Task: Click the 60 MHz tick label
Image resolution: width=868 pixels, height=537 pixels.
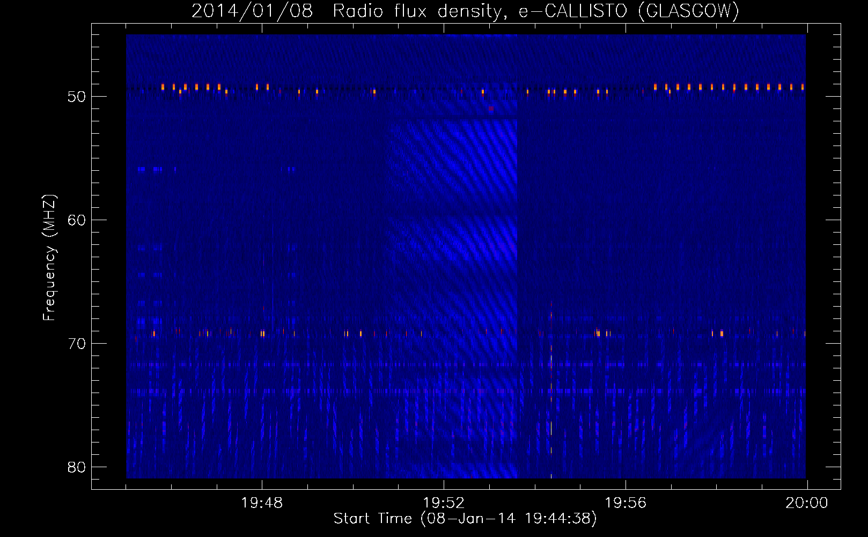Action: (x=77, y=220)
